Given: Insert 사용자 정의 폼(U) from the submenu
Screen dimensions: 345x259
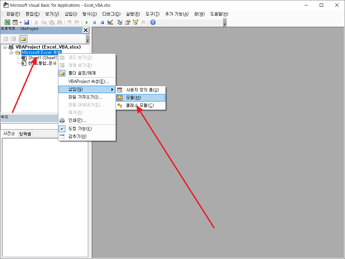Looking at the screenshot, I should click(x=140, y=90).
